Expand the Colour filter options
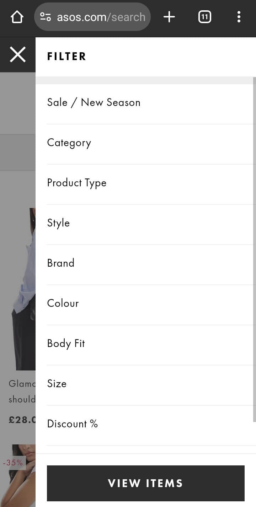 pyautogui.click(x=63, y=303)
